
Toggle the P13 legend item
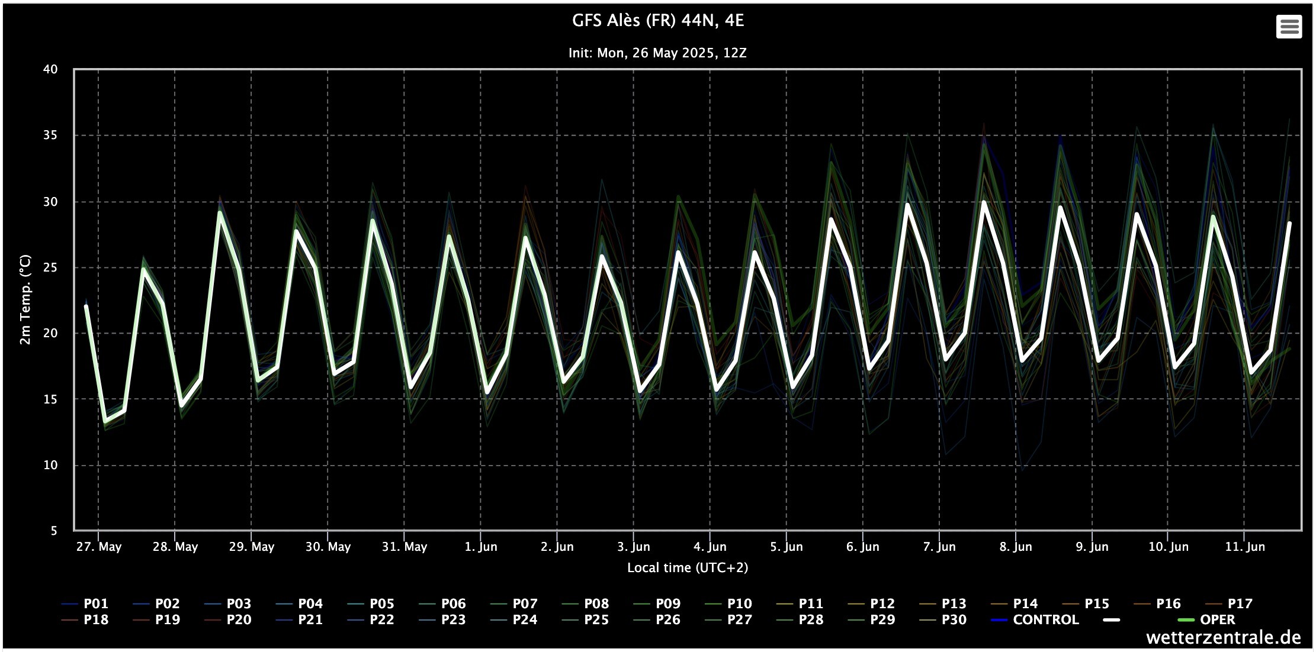pos(954,603)
